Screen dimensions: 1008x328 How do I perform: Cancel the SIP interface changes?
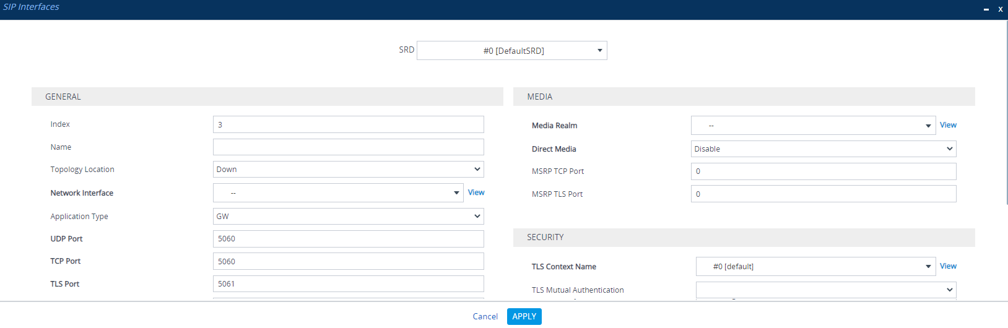pyautogui.click(x=485, y=316)
